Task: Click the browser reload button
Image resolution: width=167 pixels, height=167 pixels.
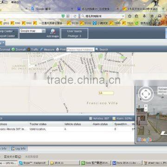Action: click(75, 16)
